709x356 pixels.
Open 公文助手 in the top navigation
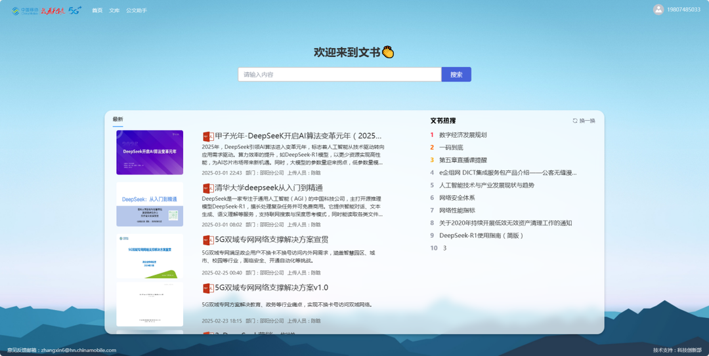coord(137,10)
